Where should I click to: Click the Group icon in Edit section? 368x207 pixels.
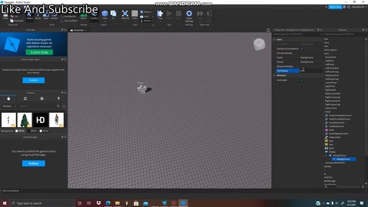click(142, 12)
